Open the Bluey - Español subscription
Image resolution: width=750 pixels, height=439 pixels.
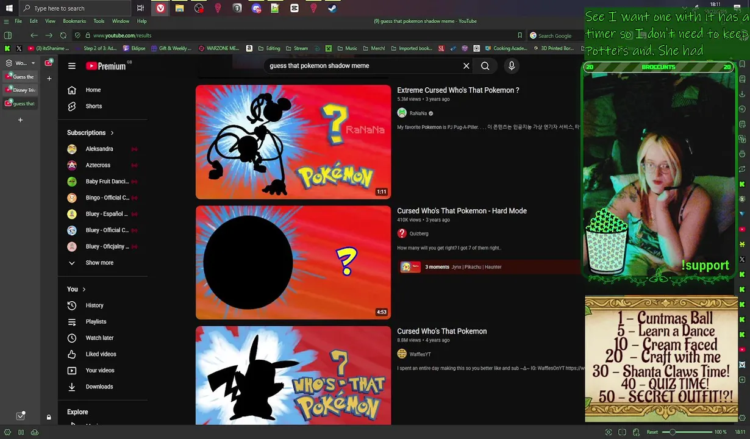(x=103, y=214)
